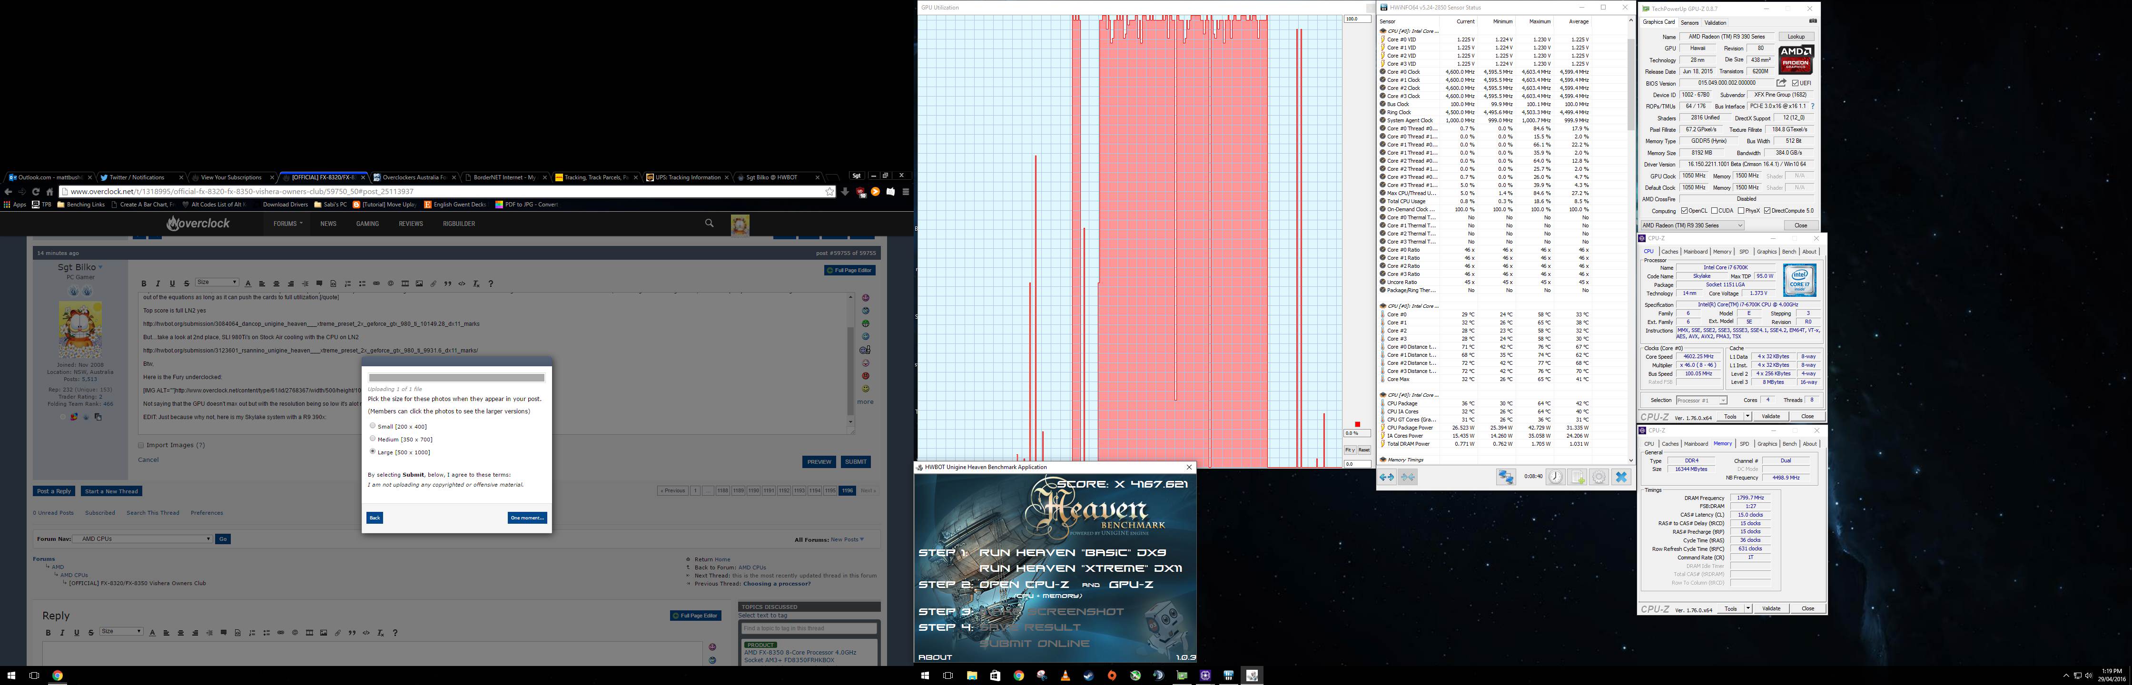The height and width of the screenshot is (685, 2132).
Task: Click the PREVIEW button on post
Action: coord(819,461)
